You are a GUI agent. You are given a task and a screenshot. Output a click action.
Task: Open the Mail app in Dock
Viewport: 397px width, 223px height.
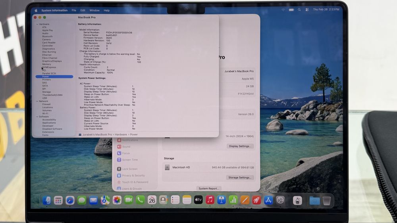click(93, 200)
